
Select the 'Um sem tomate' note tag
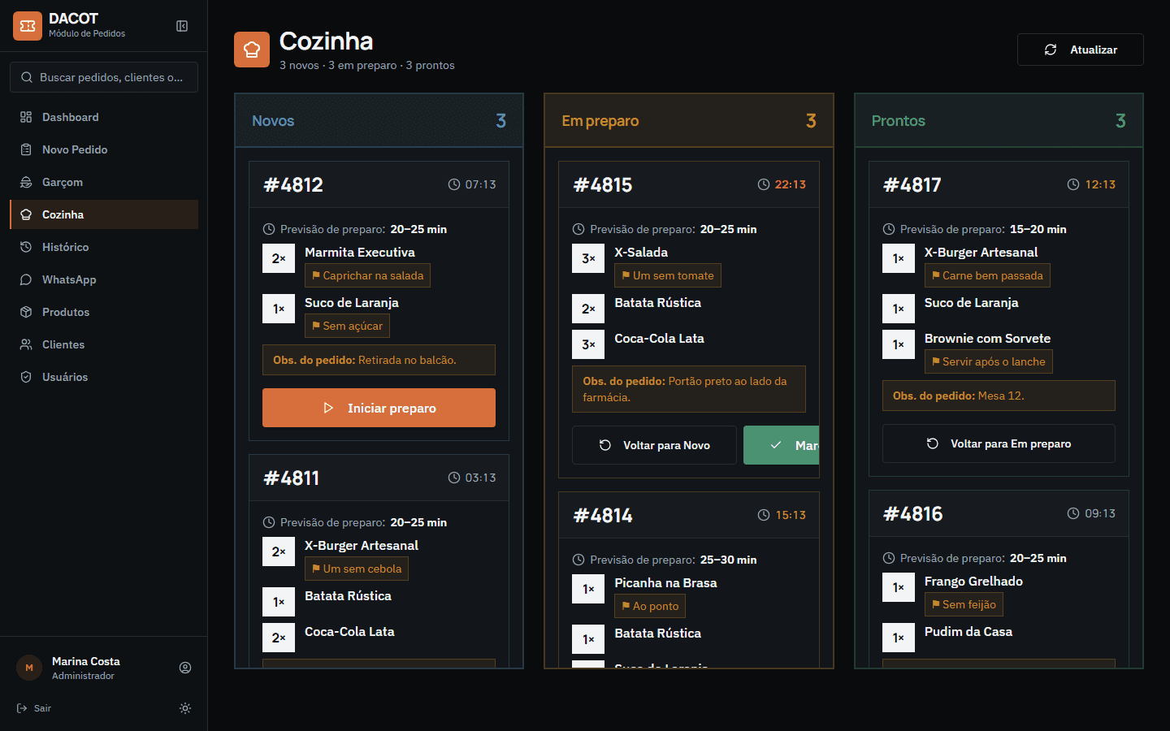[x=668, y=275]
